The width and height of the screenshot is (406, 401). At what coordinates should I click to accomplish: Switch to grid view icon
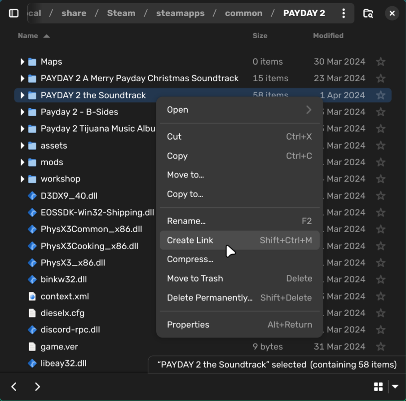point(378,387)
